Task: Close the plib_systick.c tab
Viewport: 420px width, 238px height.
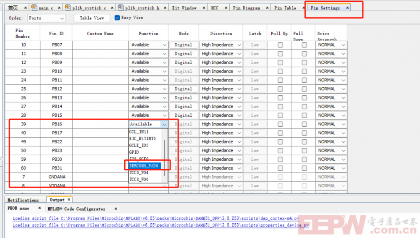Action: pyautogui.click(x=112, y=8)
